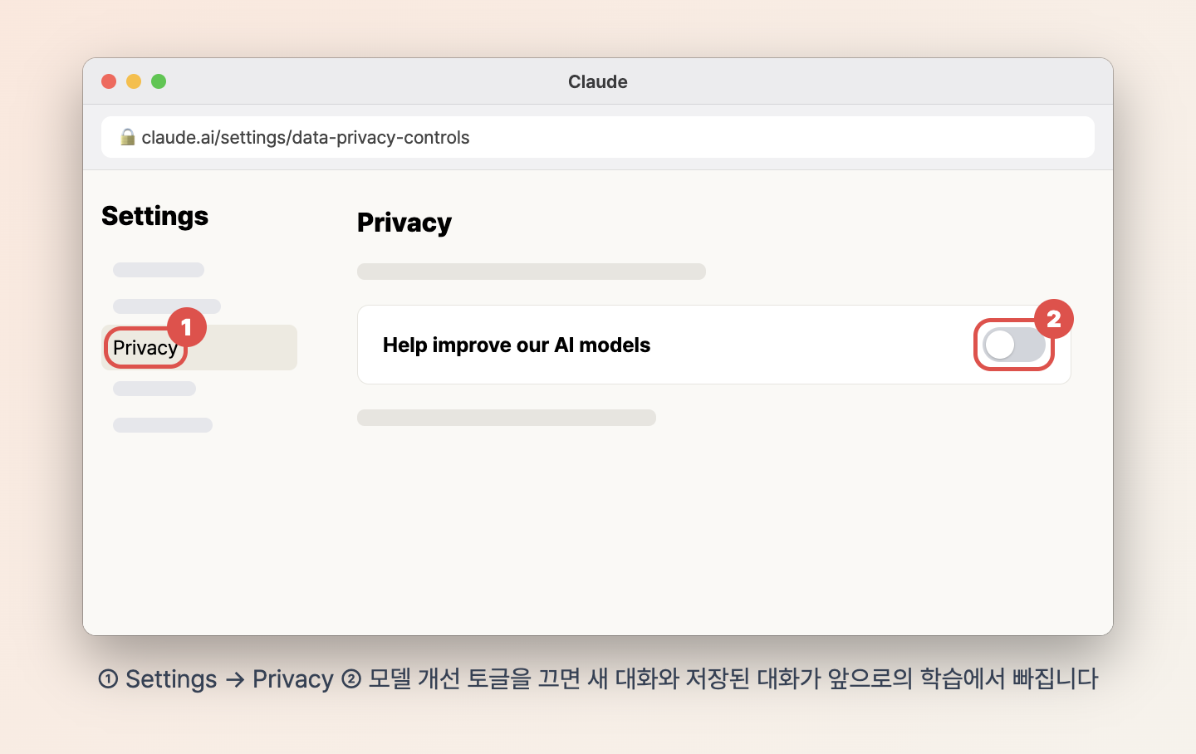Toggle the Help improve our AI models switch

pos(1013,345)
